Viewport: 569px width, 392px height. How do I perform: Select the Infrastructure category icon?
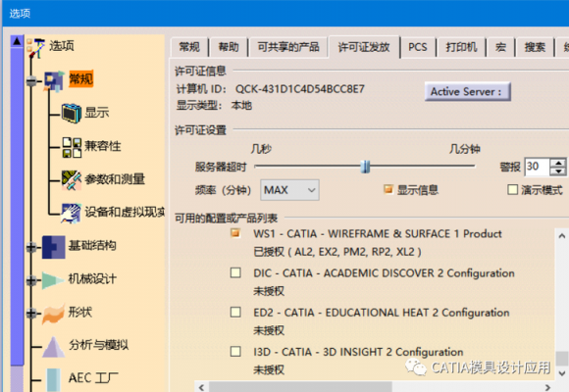coord(53,247)
